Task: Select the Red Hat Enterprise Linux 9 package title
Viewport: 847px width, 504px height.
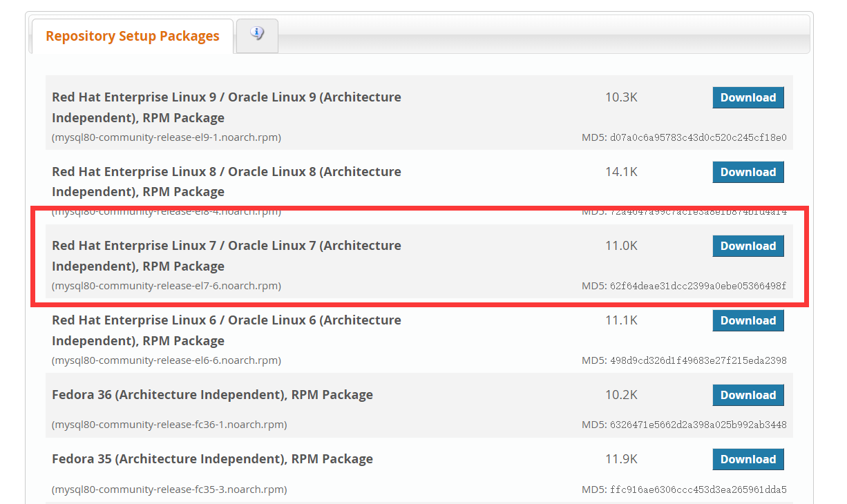Action: [x=227, y=107]
